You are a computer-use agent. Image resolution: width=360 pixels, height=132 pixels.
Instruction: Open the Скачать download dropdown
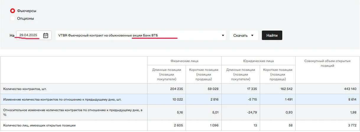(x=244, y=35)
